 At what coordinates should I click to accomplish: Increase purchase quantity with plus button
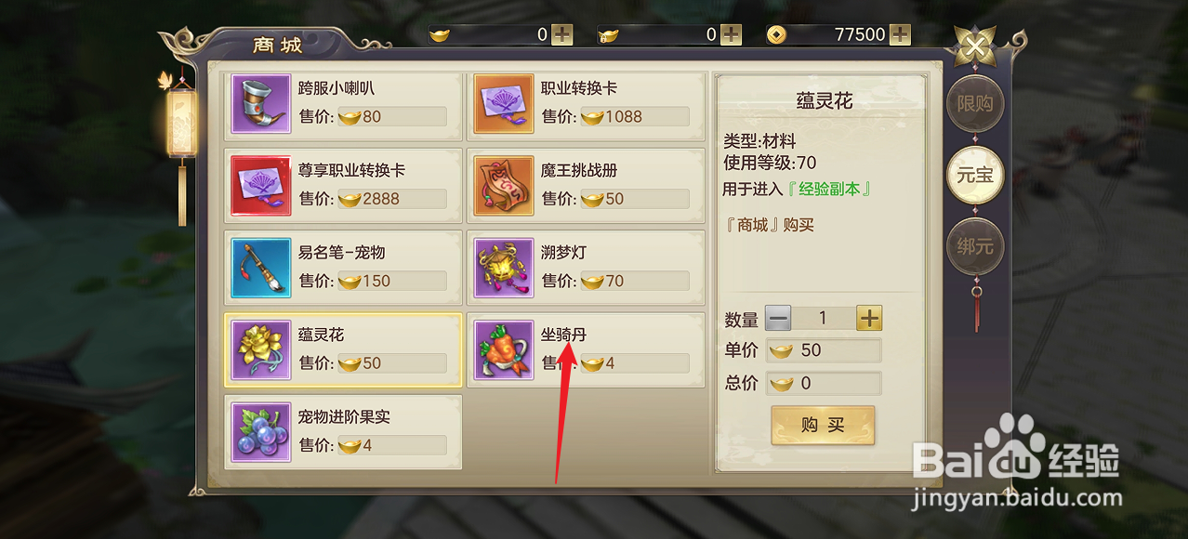869,319
